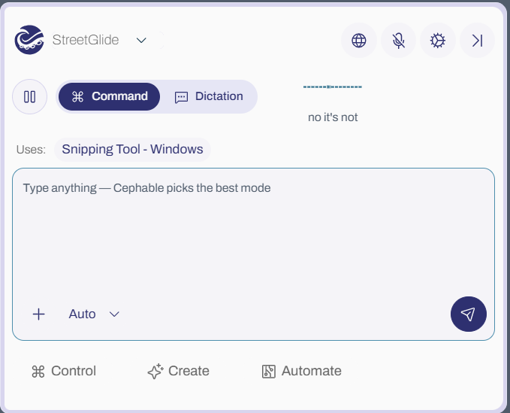Select the 'no it's not' transcript text
The image size is (510, 413).
point(333,117)
